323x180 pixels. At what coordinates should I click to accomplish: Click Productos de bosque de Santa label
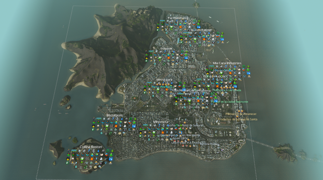(238, 119)
